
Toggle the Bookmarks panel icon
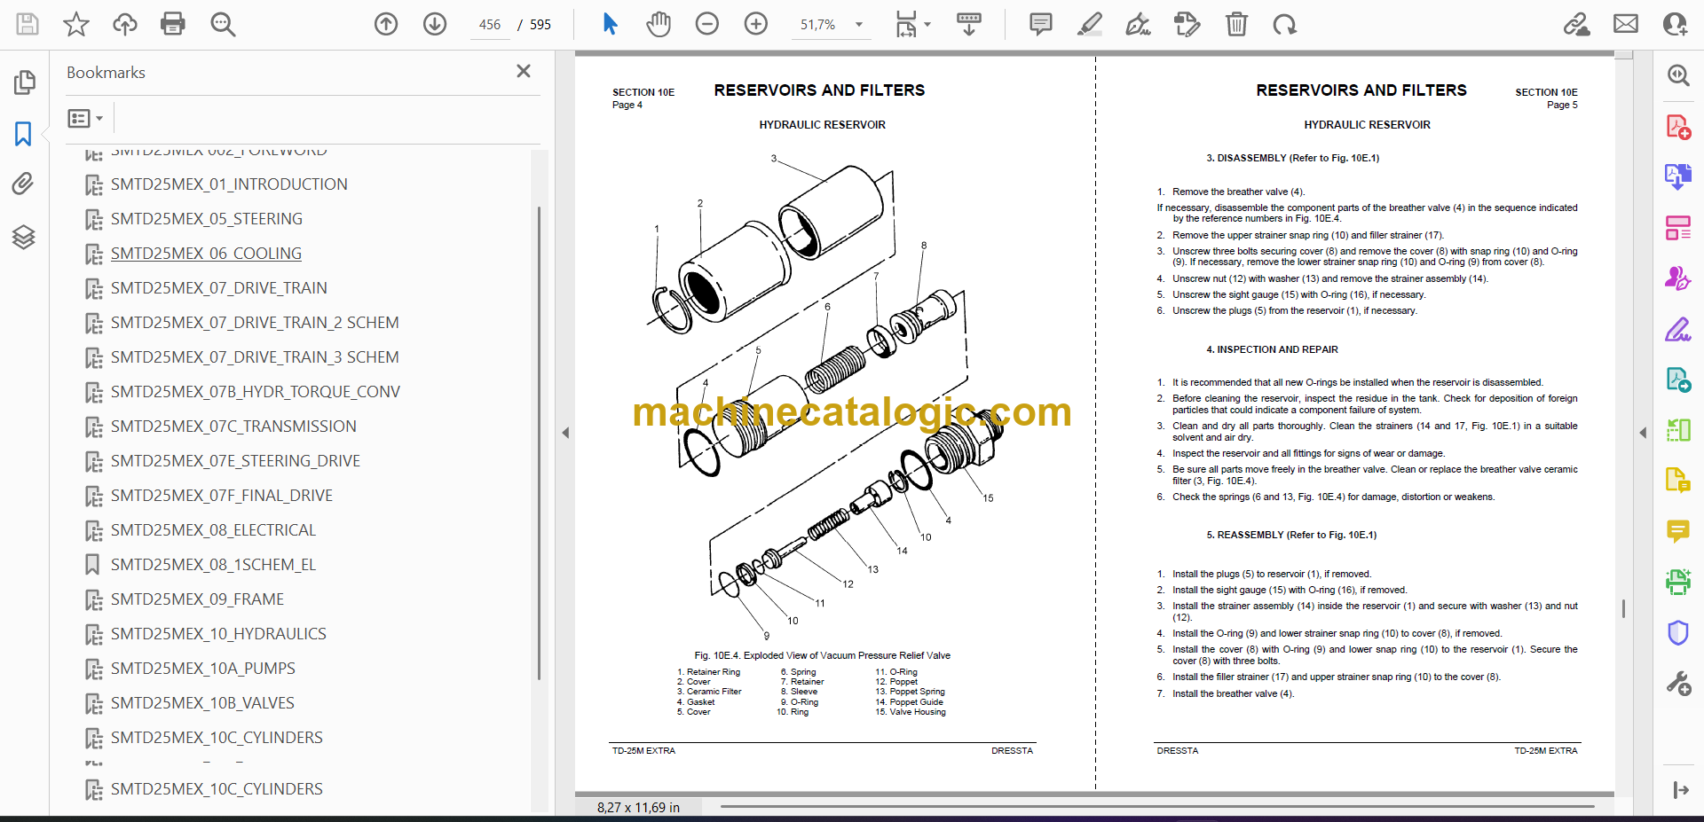click(24, 134)
